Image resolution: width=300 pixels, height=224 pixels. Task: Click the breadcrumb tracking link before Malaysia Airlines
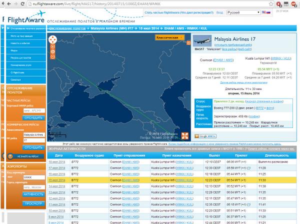point(67,28)
